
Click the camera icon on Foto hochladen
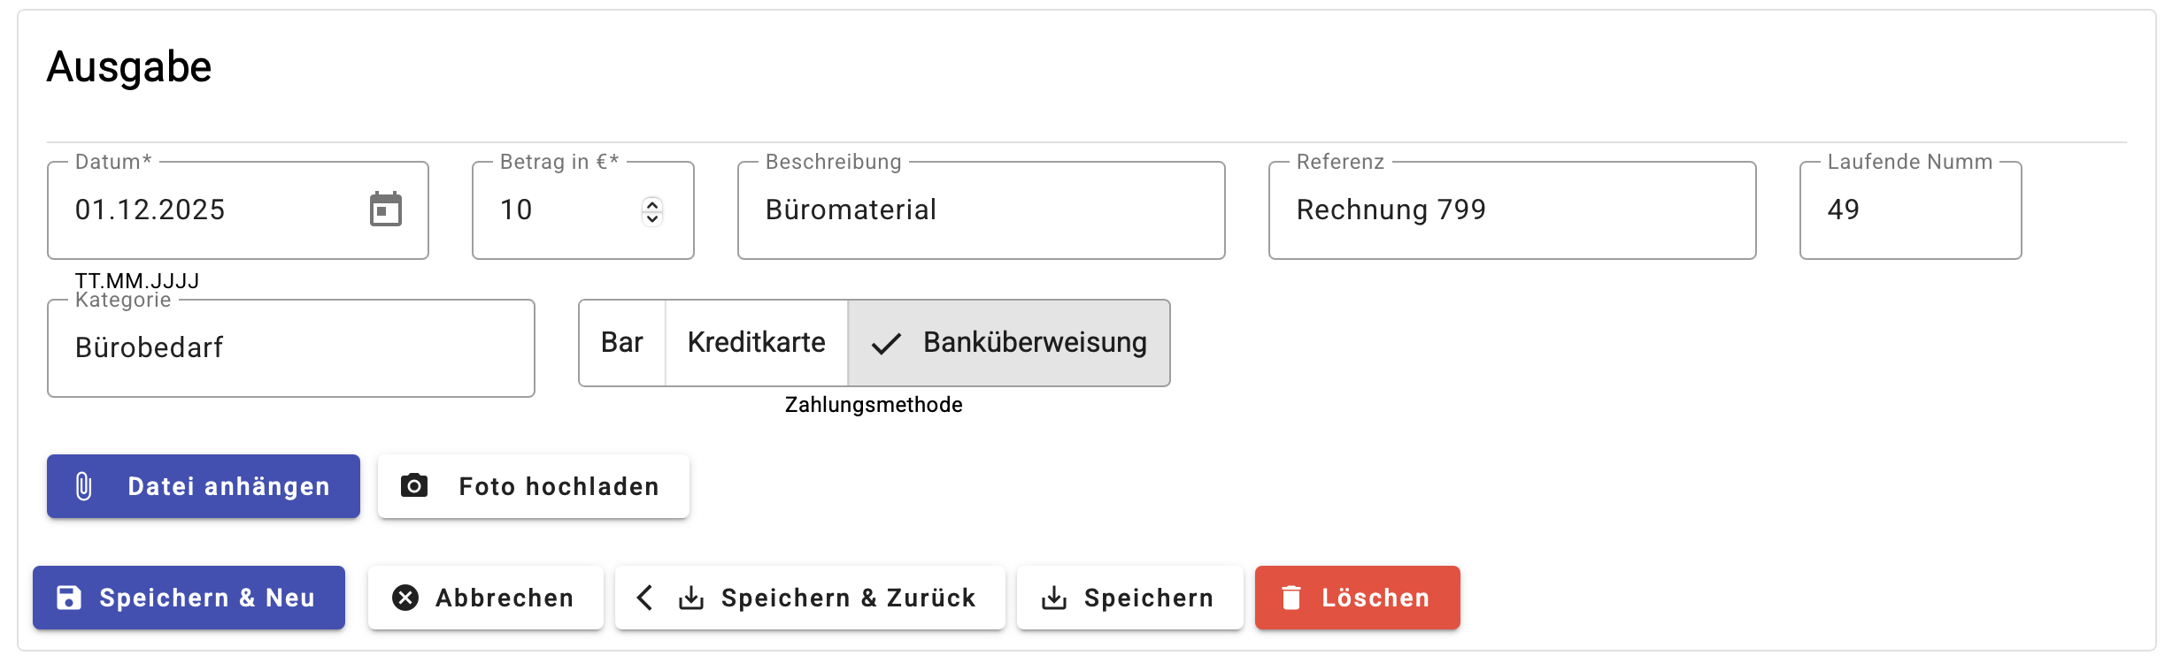414,485
